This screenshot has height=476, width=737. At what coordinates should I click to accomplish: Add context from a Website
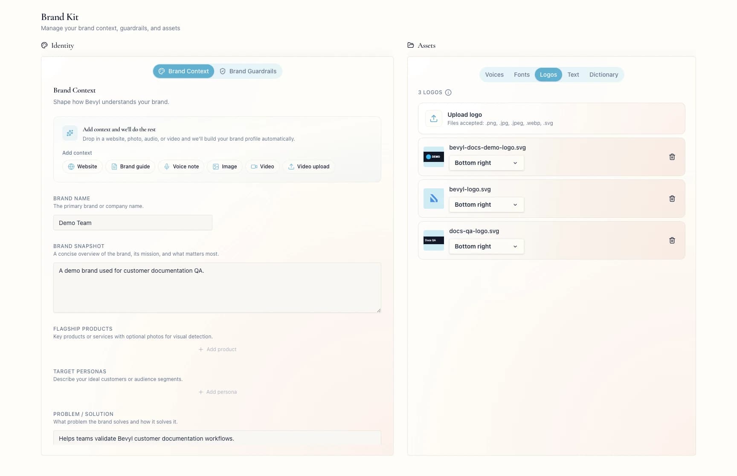(82, 167)
